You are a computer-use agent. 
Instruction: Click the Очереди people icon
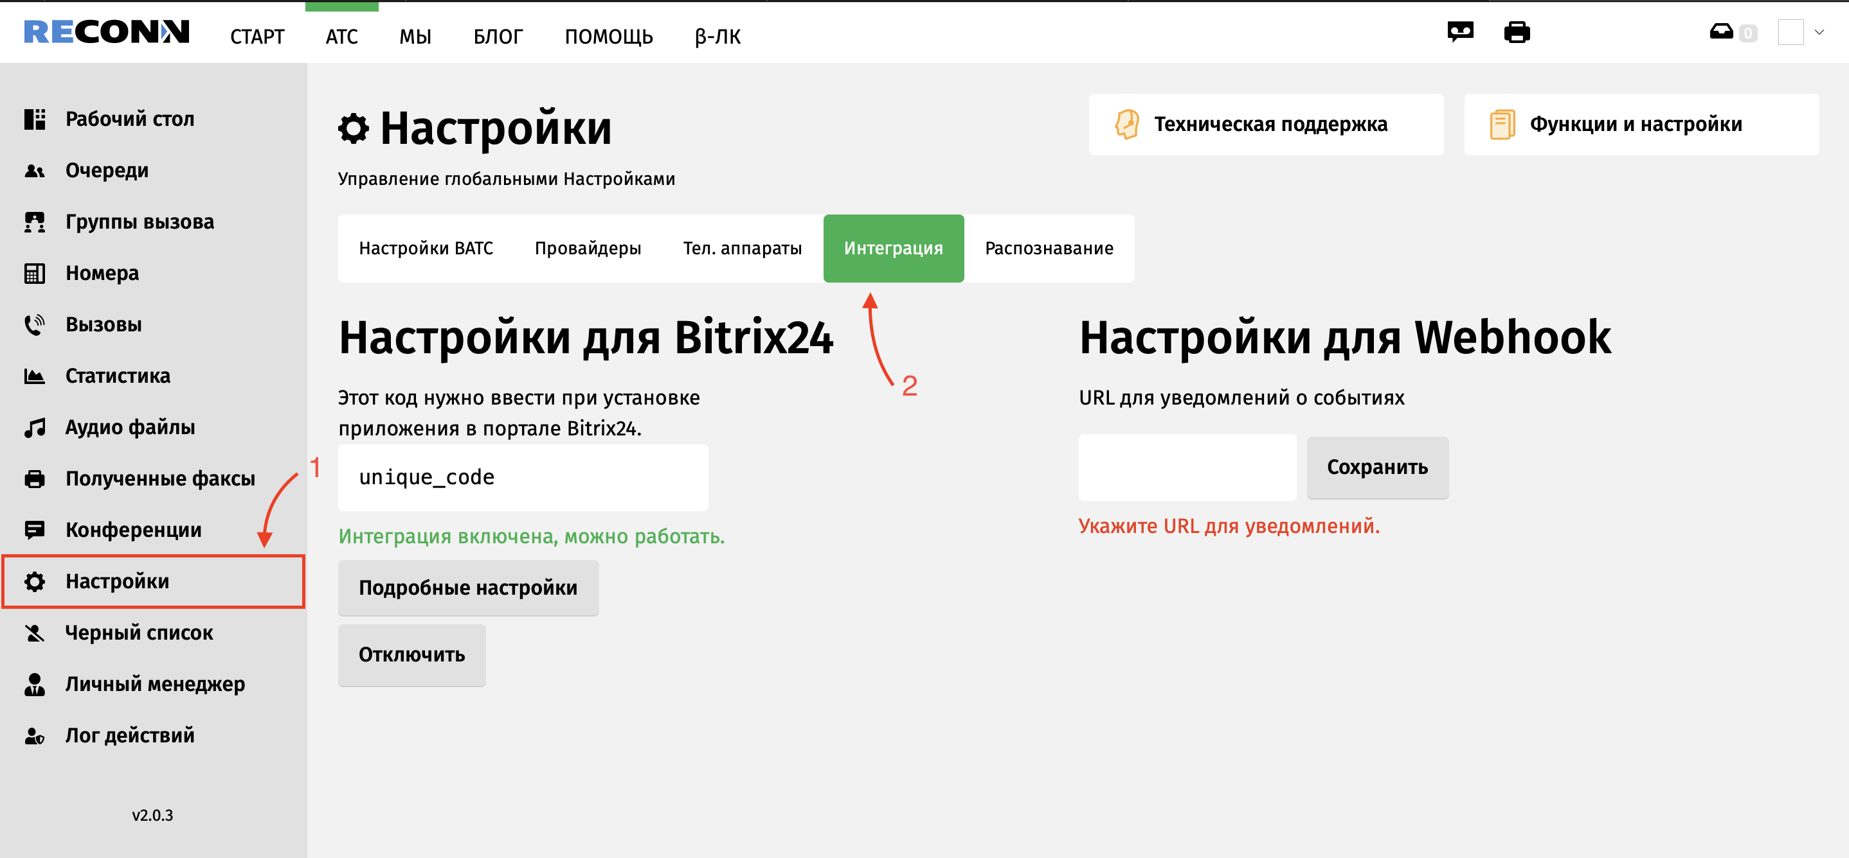35,171
